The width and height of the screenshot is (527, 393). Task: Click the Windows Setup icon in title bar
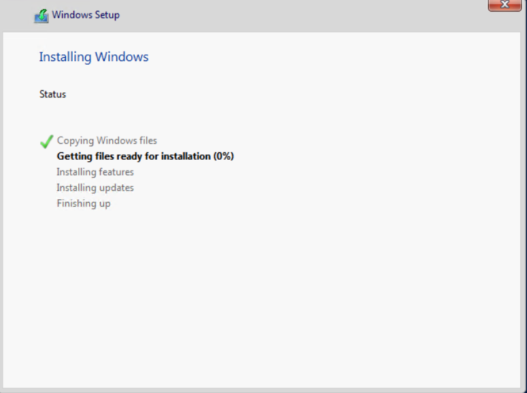(41, 16)
